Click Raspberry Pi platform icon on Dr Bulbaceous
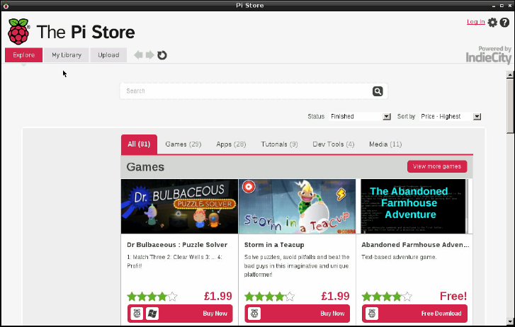The height and width of the screenshot is (327, 515). [137, 314]
